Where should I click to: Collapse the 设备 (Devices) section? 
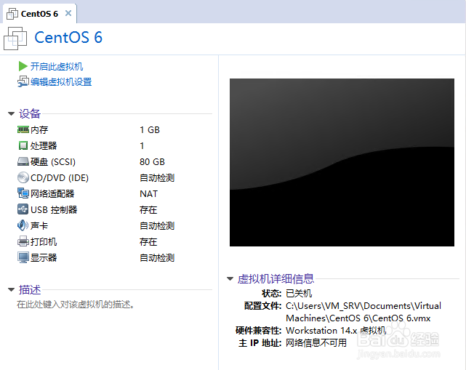click(12, 113)
